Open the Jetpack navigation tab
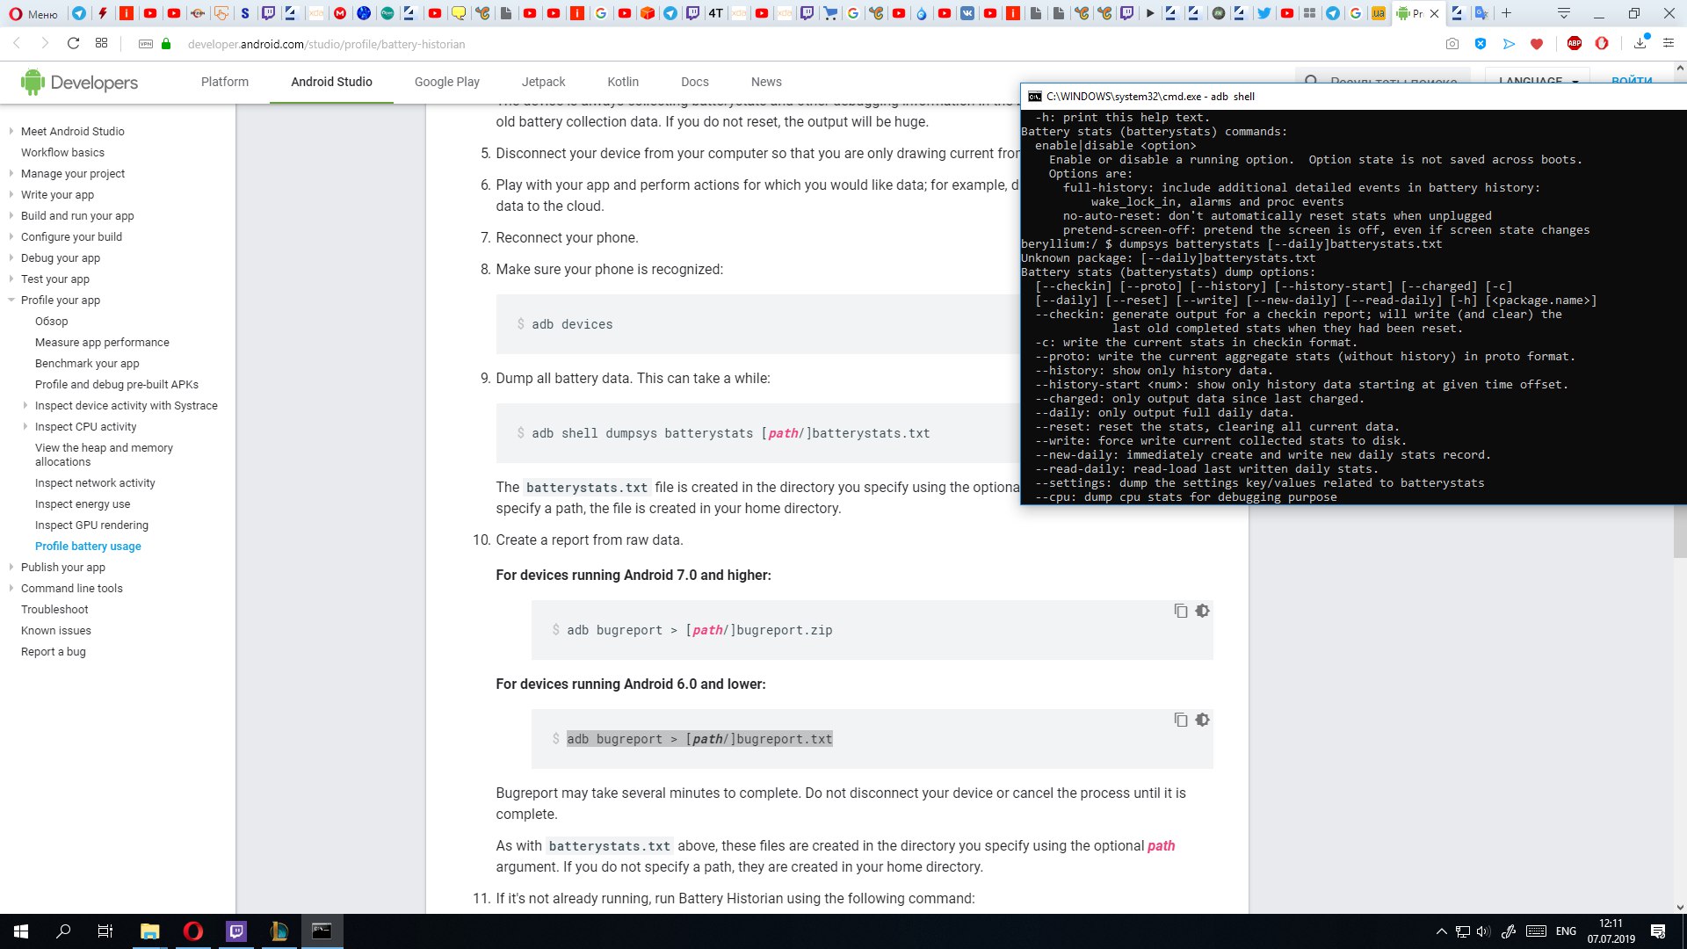 coord(543,82)
